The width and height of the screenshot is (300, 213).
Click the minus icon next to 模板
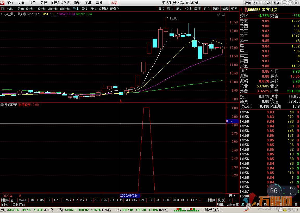point(235,200)
